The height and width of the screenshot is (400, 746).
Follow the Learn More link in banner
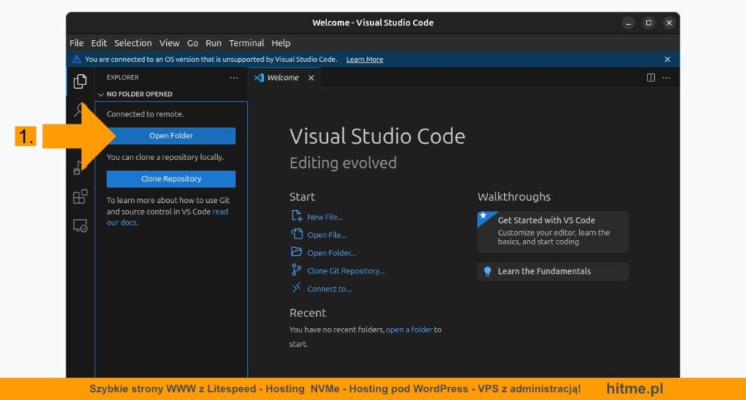click(364, 60)
